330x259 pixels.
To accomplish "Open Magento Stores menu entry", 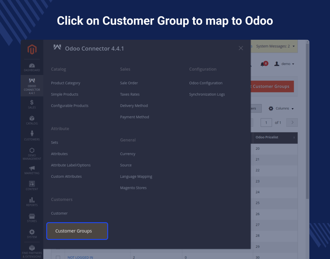I will coord(133,188).
